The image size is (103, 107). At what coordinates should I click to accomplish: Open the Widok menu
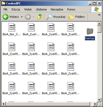[28, 9]
